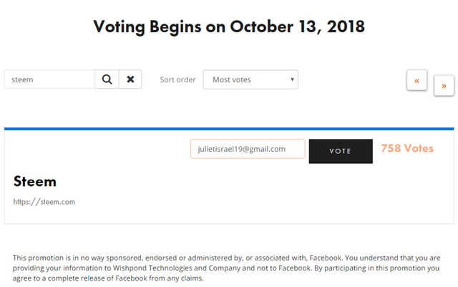The height and width of the screenshot is (287, 458).
Task: Select the Steem entry title
Action: 35,181
